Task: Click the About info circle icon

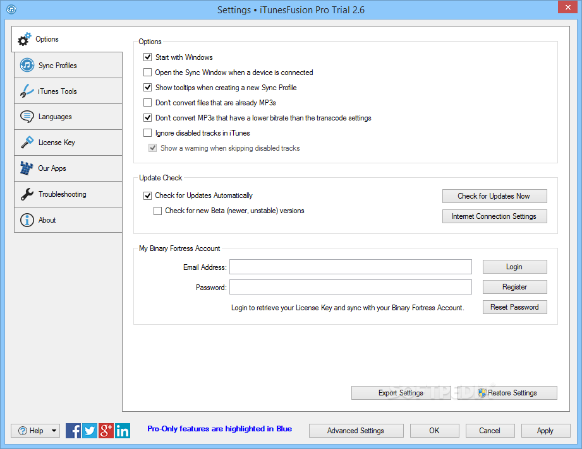Action: [27, 220]
